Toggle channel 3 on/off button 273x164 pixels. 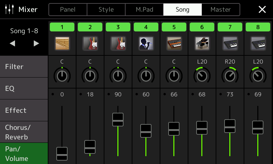tap(118, 27)
